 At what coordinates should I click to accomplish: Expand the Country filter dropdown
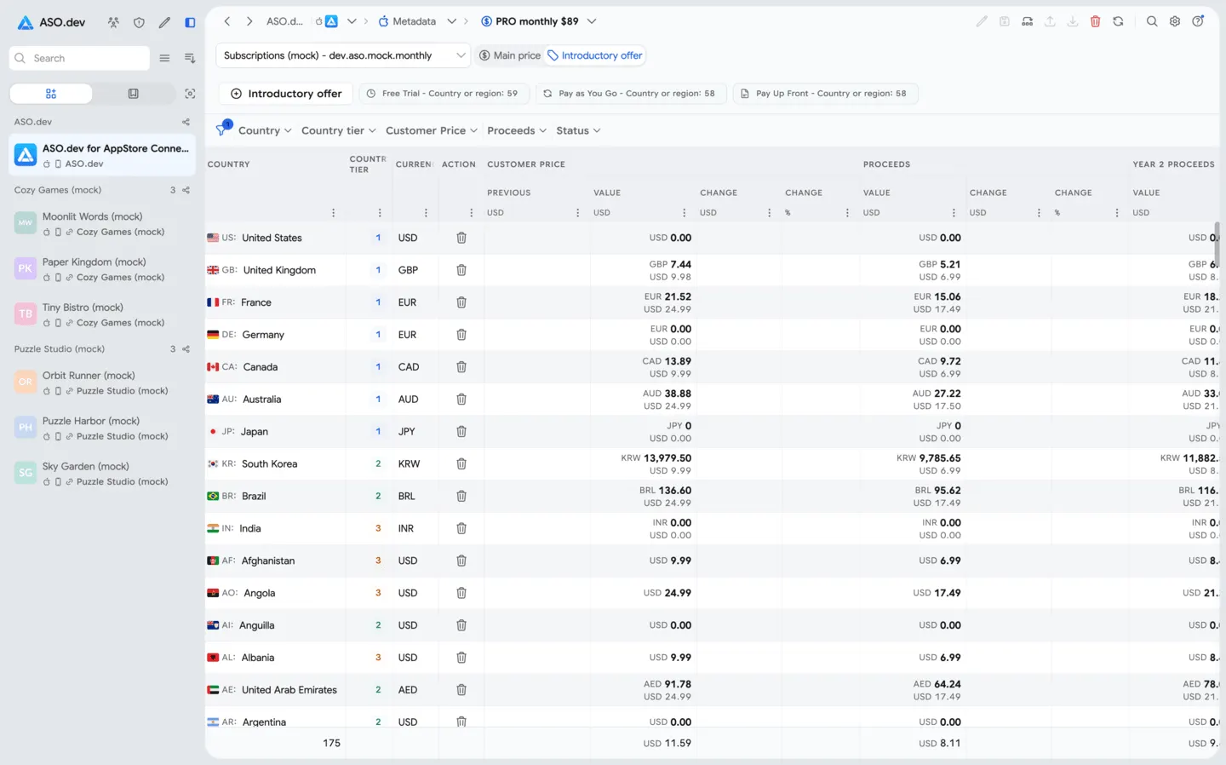click(265, 130)
